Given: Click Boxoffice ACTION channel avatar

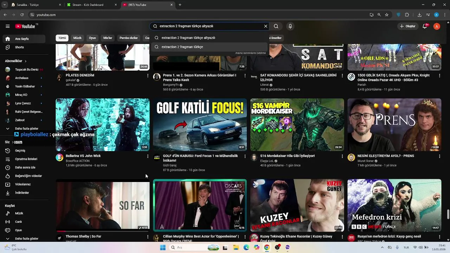Looking at the screenshot, I should click(59, 157).
